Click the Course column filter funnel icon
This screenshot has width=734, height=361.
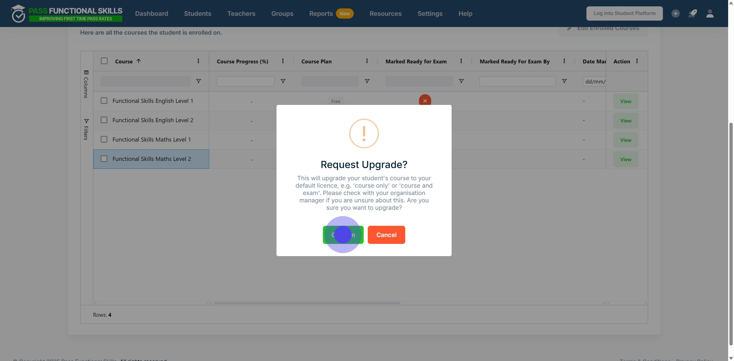click(199, 81)
